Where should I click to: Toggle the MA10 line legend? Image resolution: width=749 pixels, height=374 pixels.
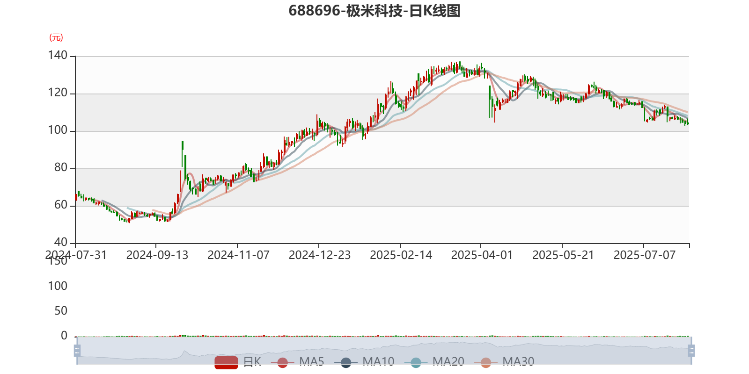coord(364,362)
